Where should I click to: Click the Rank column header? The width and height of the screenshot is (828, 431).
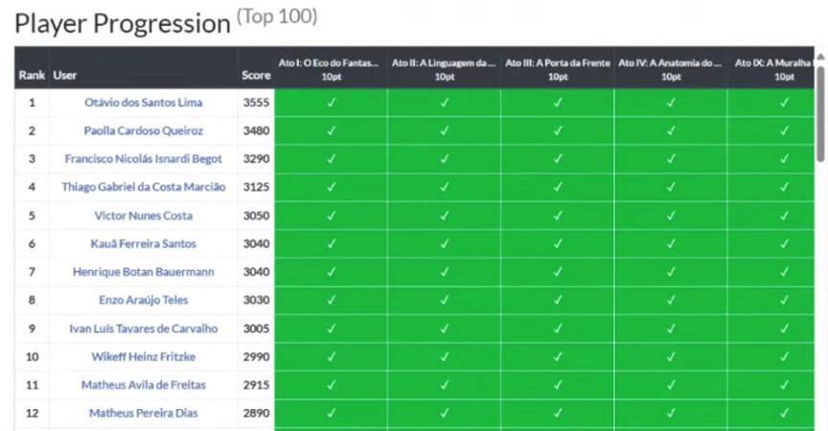[x=32, y=75]
